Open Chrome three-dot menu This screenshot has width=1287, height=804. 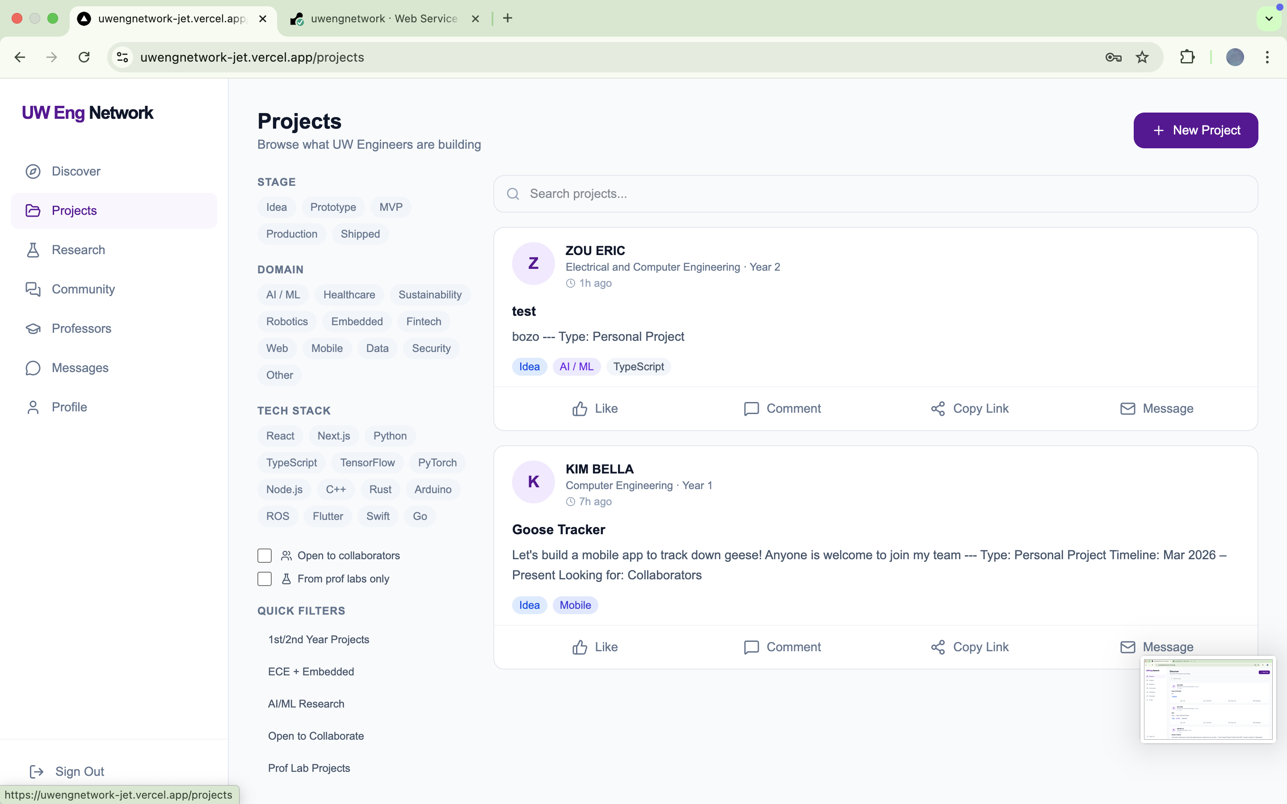point(1267,58)
